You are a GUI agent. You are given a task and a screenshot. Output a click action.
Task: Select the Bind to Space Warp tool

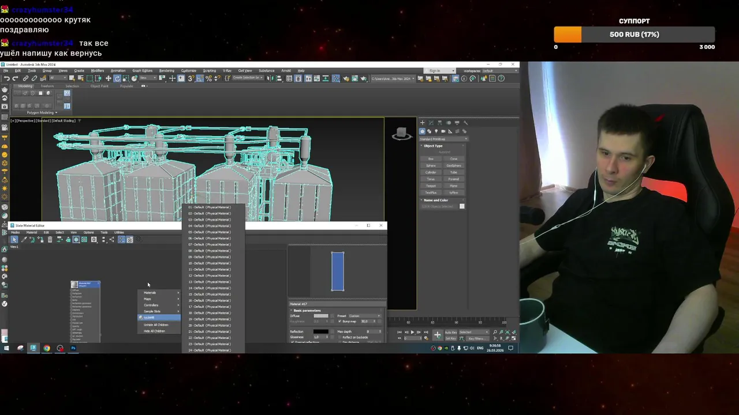[x=43, y=78]
